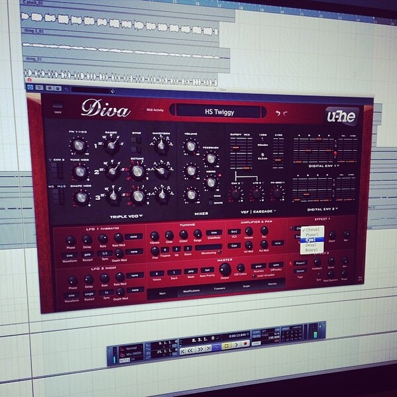Click the Play button in transport

236,345
